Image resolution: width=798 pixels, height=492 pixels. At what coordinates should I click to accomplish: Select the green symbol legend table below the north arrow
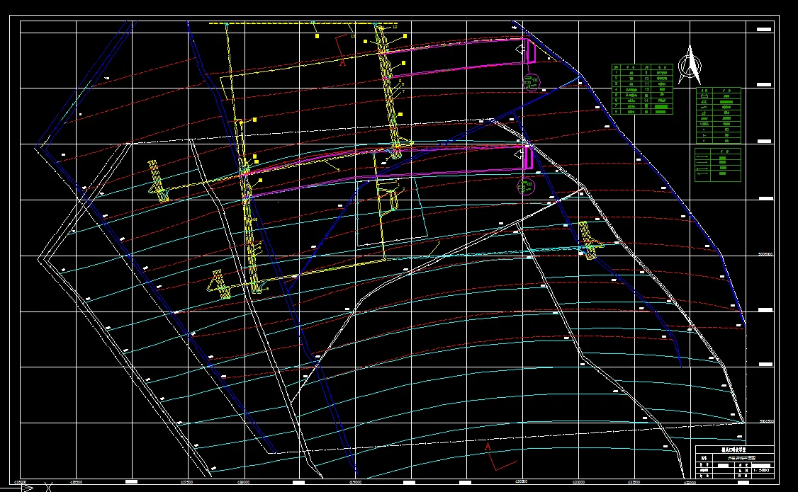click(x=719, y=115)
